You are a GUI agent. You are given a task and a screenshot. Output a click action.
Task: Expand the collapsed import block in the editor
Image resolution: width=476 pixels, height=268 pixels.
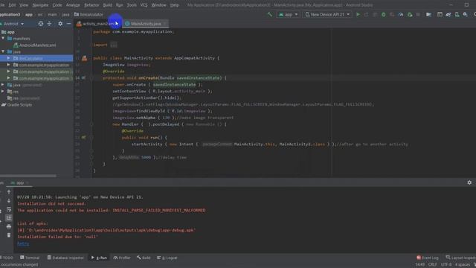coord(114,45)
